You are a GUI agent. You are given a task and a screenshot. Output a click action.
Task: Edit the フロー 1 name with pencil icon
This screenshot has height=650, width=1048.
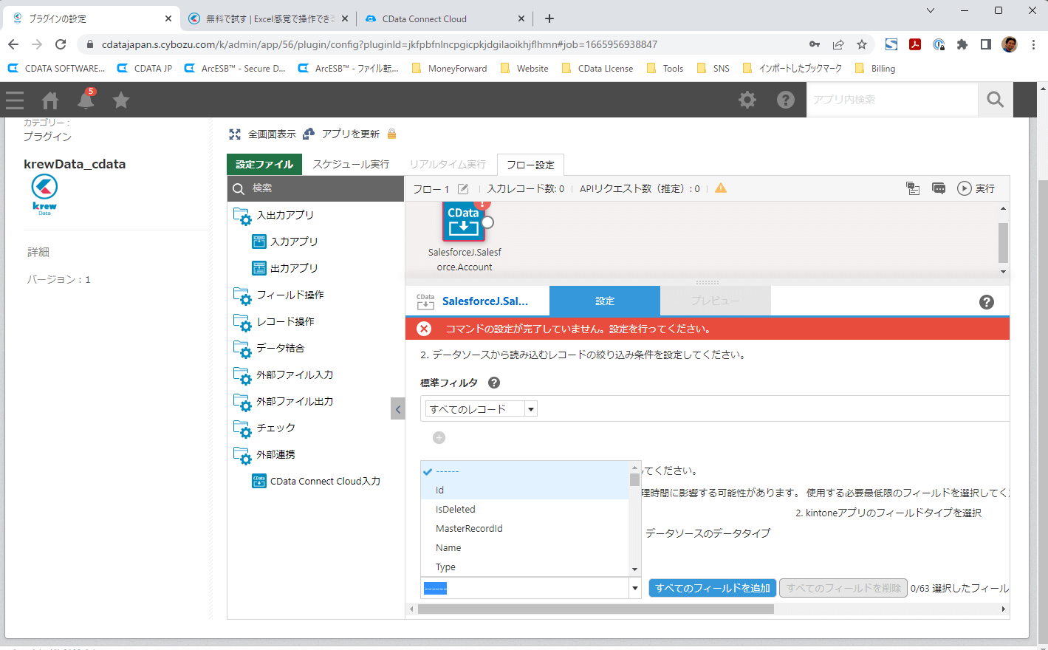click(463, 189)
